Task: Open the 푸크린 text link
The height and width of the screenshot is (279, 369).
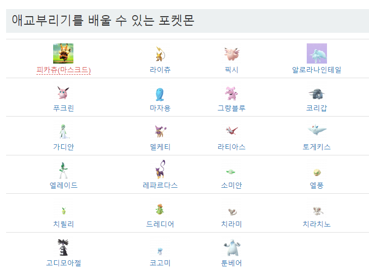Action: tap(64, 108)
